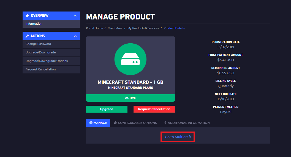Viewport: 291px width, 157px height.
Task: Click the Actions wrench icon
Action: 27,36
